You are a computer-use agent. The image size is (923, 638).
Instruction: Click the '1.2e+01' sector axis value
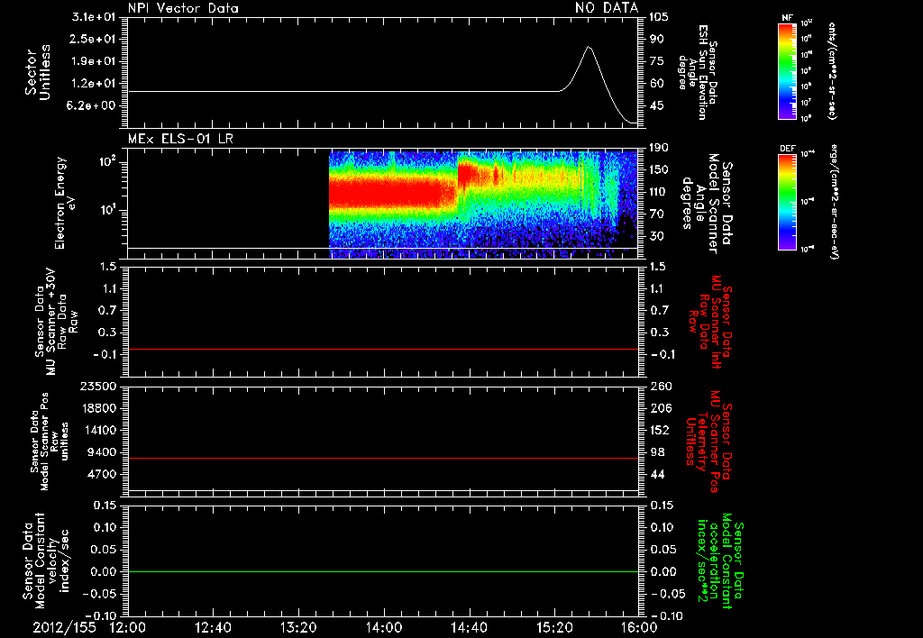(94, 84)
